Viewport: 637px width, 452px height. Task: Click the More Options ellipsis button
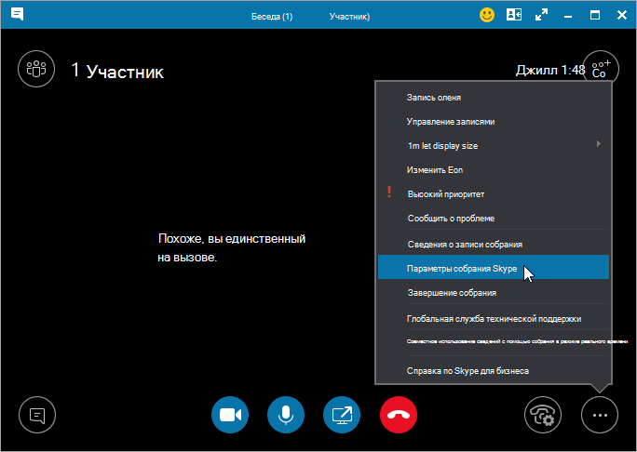[x=600, y=415]
